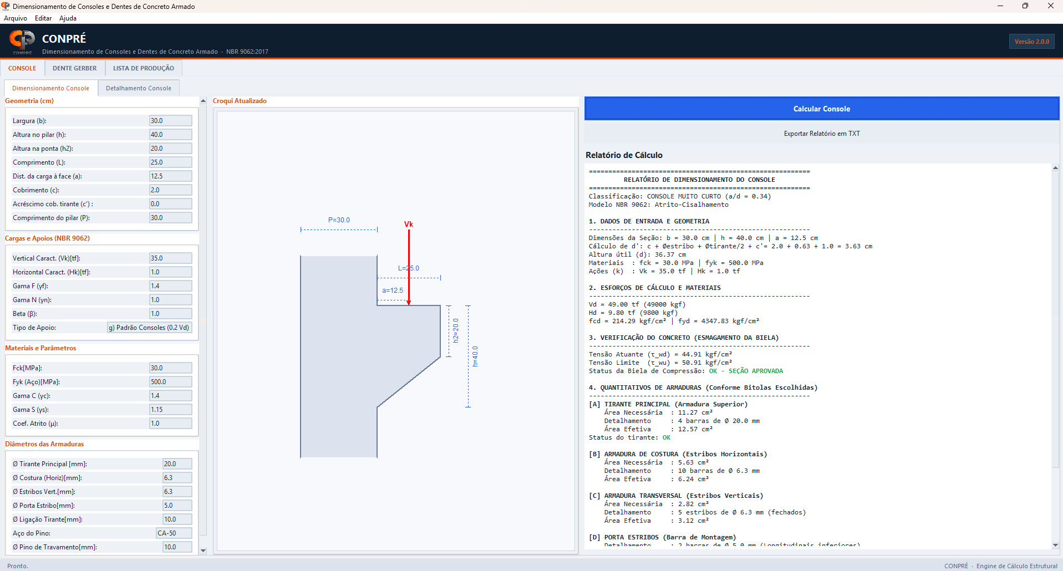Click the Cobrimento (c) input field

pyautogui.click(x=171, y=190)
